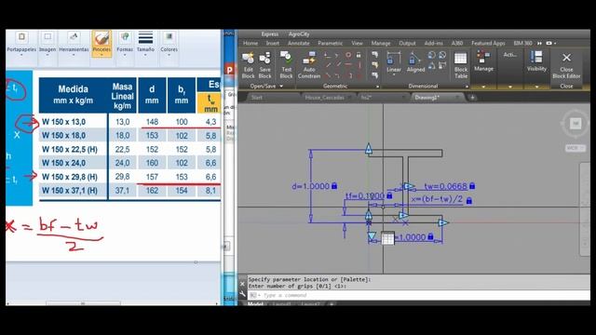Image resolution: width=596 pixels, height=335 pixels.
Task: Select the Equal geometric constraint icon
Action: tap(359, 75)
